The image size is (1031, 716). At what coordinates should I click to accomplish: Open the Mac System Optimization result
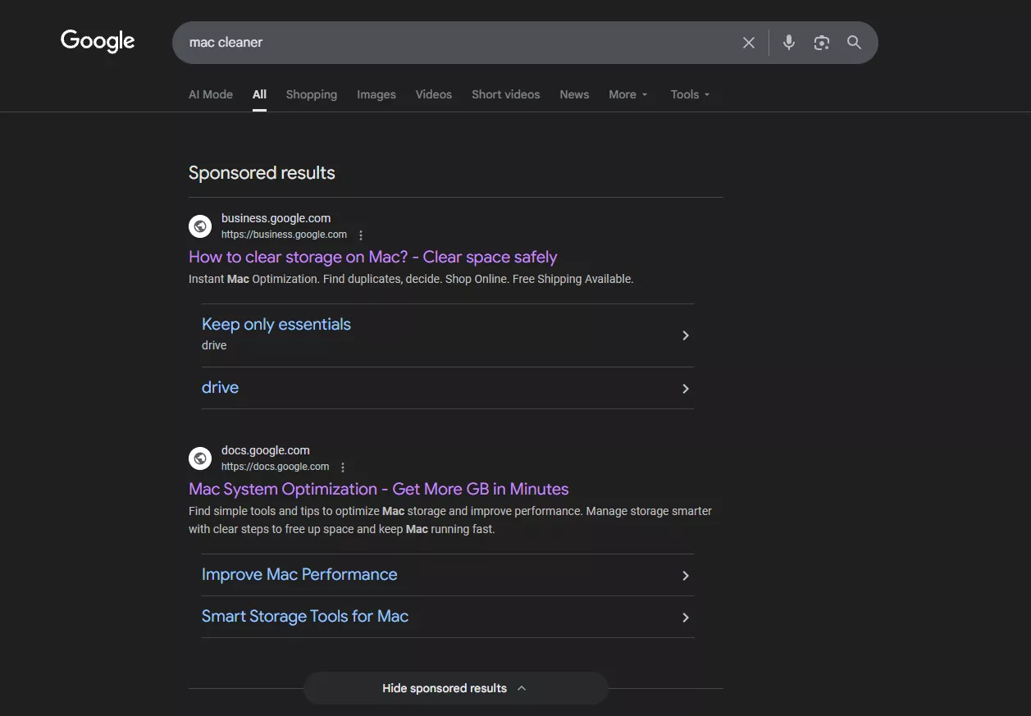378,489
